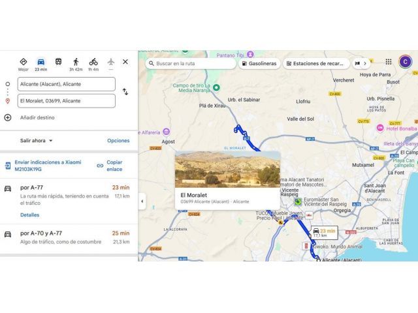Click car icon of A-77 route

(8, 188)
